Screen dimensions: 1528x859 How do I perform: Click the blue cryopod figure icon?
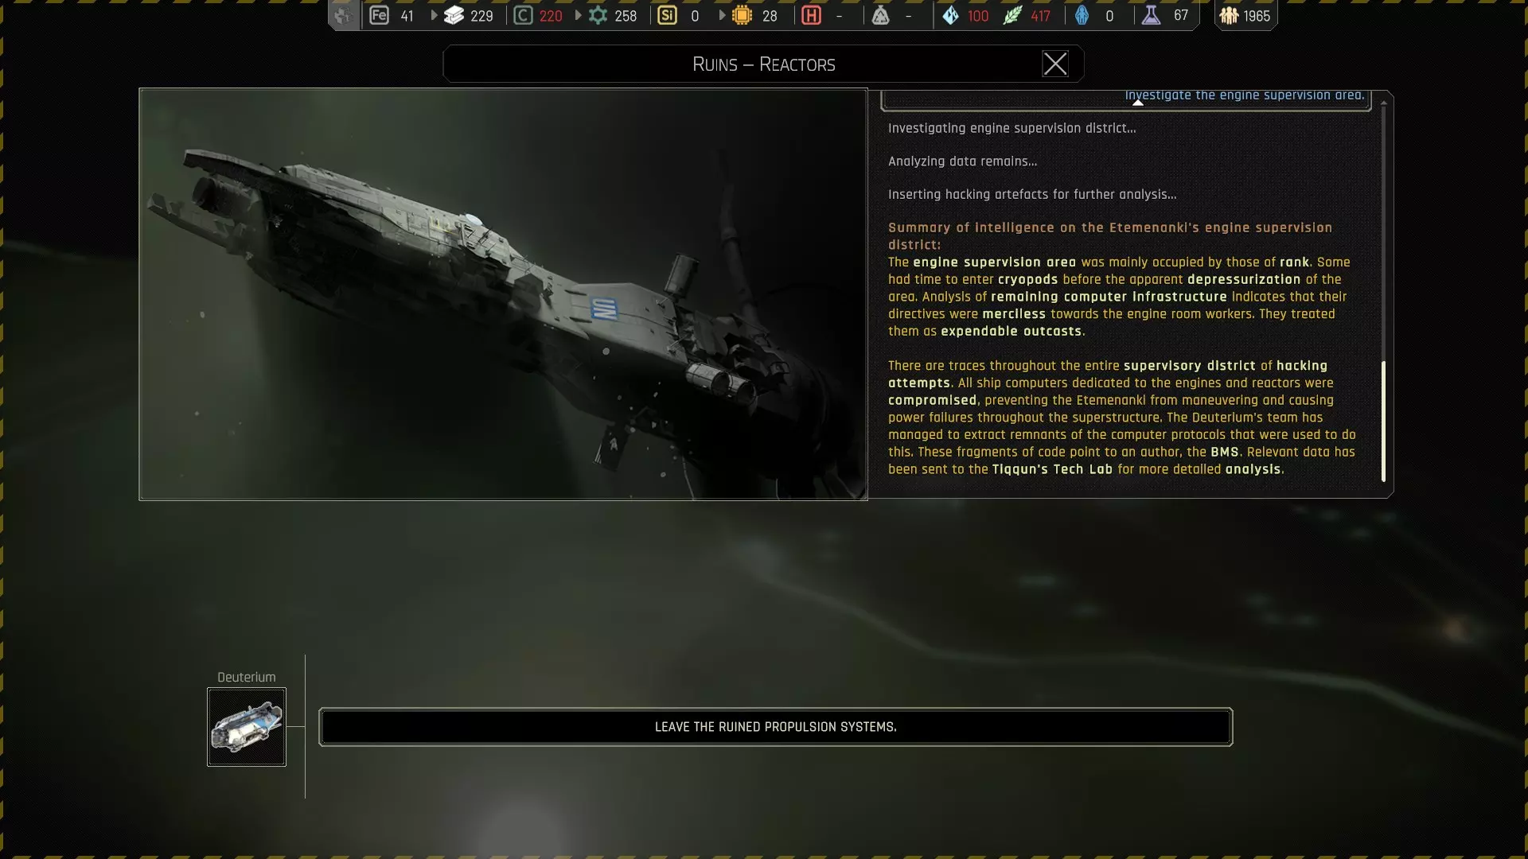(1082, 15)
